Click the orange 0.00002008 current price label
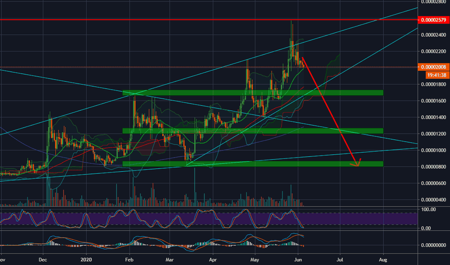 [434, 67]
